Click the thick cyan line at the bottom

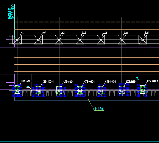(79, 141)
